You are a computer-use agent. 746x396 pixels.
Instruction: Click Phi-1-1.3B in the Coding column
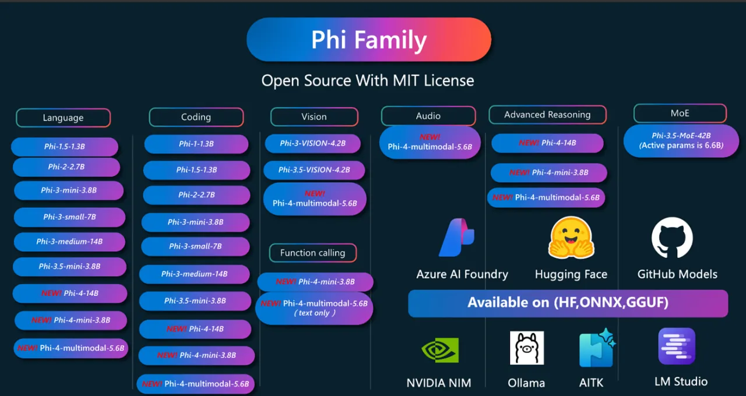click(196, 144)
